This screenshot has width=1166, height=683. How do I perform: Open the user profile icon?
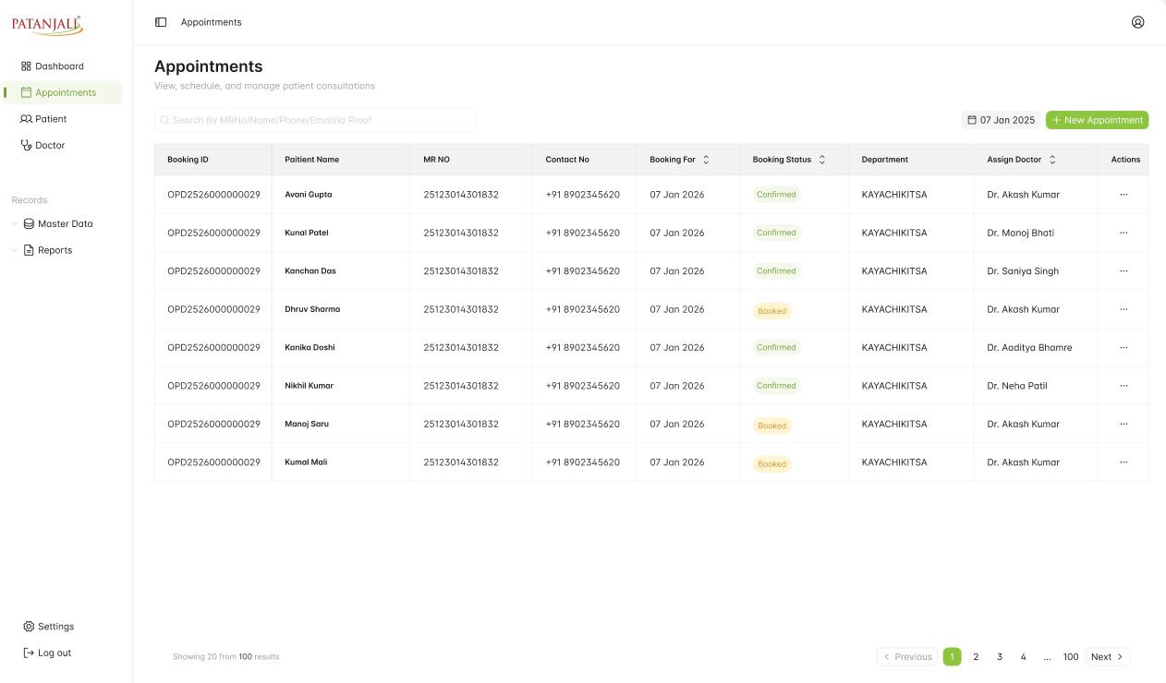1137,22
